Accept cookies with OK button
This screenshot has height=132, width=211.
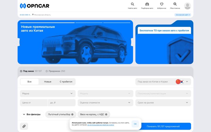(135, 124)
